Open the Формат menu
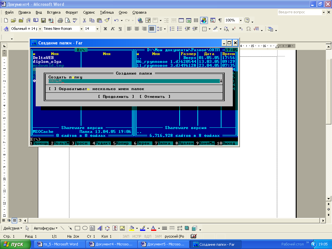This screenshot has width=332, height=249. pos(72,12)
